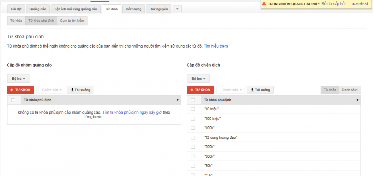The width and height of the screenshot is (374, 176).
Task: Click the "100 triệu" keyword text
Action: (212, 119)
